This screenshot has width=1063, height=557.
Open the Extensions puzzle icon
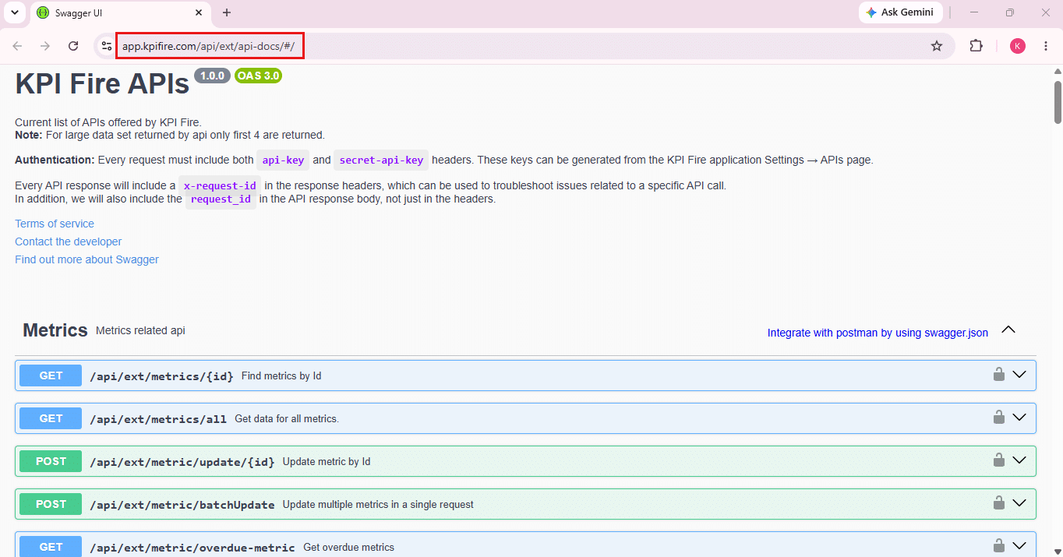(976, 46)
